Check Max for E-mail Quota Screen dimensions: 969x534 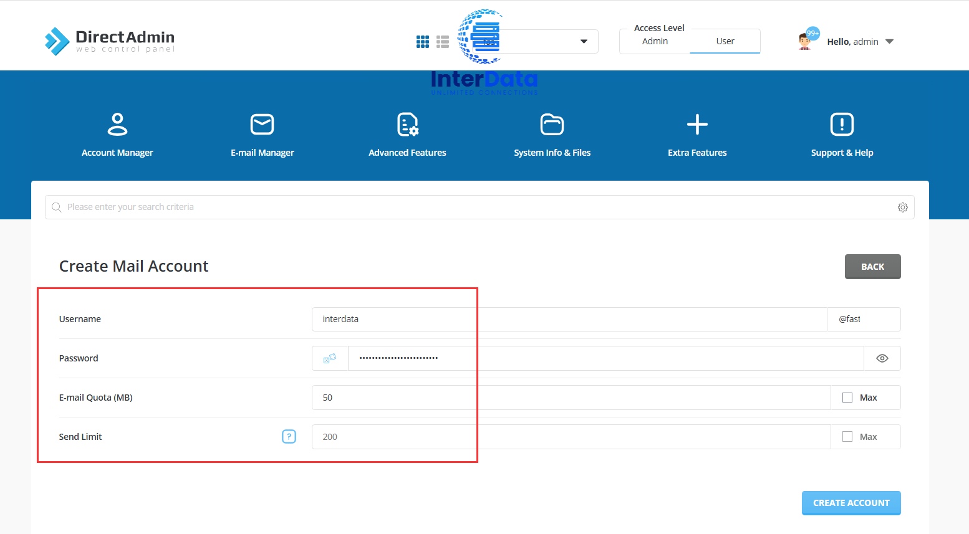pyautogui.click(x=847, y=398)
